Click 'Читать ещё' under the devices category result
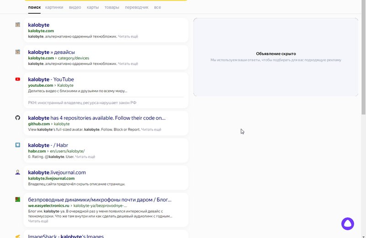The image size is (366, 238). coord(128,63)
